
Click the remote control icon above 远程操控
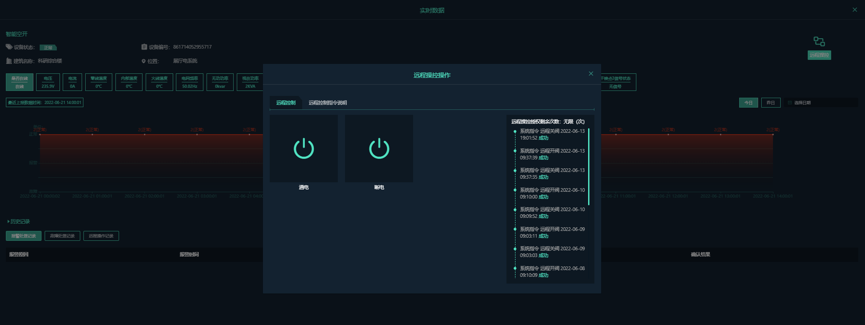[819, 41]
